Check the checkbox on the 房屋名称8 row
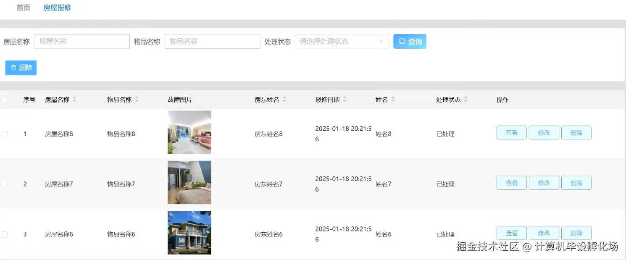626x260 pixels. click(5, 134)
